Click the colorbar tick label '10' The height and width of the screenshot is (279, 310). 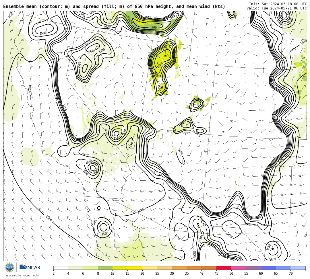tap(113, 274)
